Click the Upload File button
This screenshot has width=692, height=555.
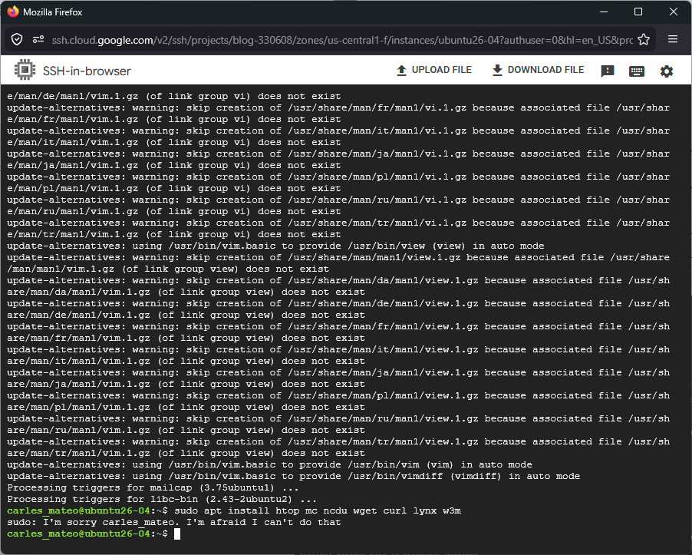click(x=433, y=70)
